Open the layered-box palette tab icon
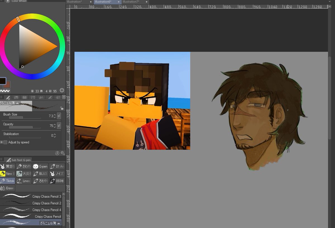 [58, 98]
